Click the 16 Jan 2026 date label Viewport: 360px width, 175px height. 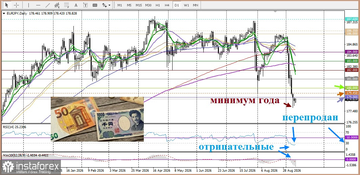(x=74, y=171)
